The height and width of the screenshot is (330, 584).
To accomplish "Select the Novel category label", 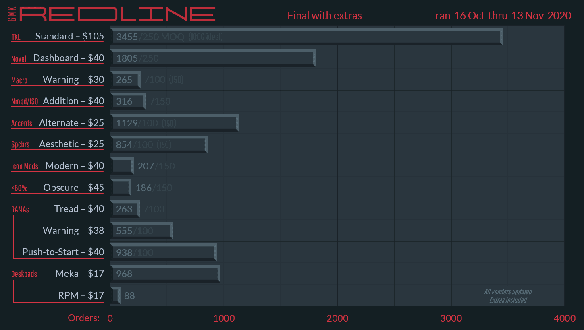I will (x=19, y=59).
